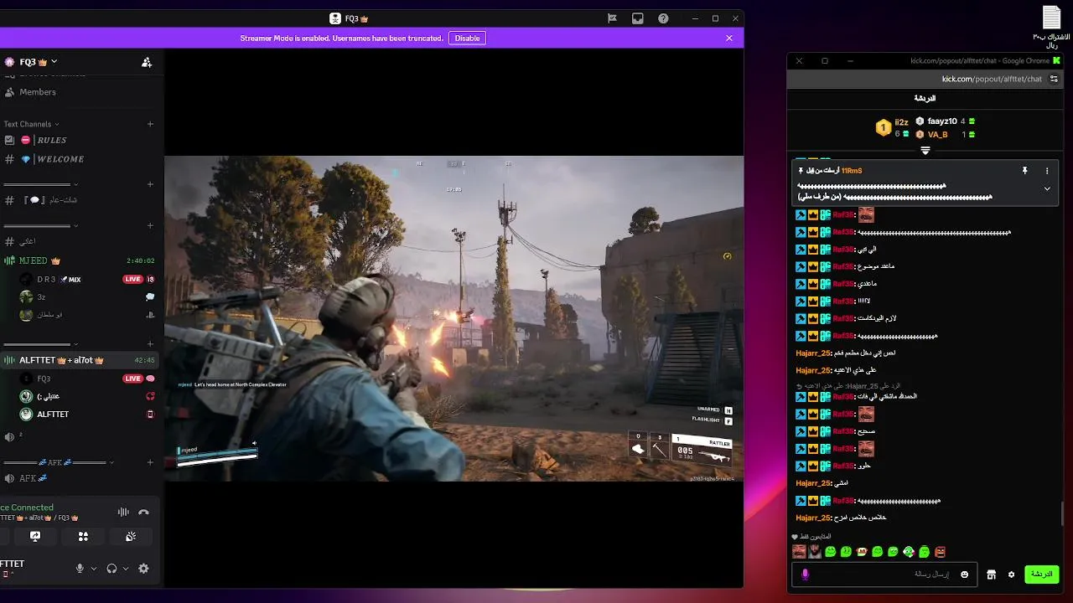Screen dimensions: 1073x603
Task: Open Discord user settings gear
Action: pos(143,569)
